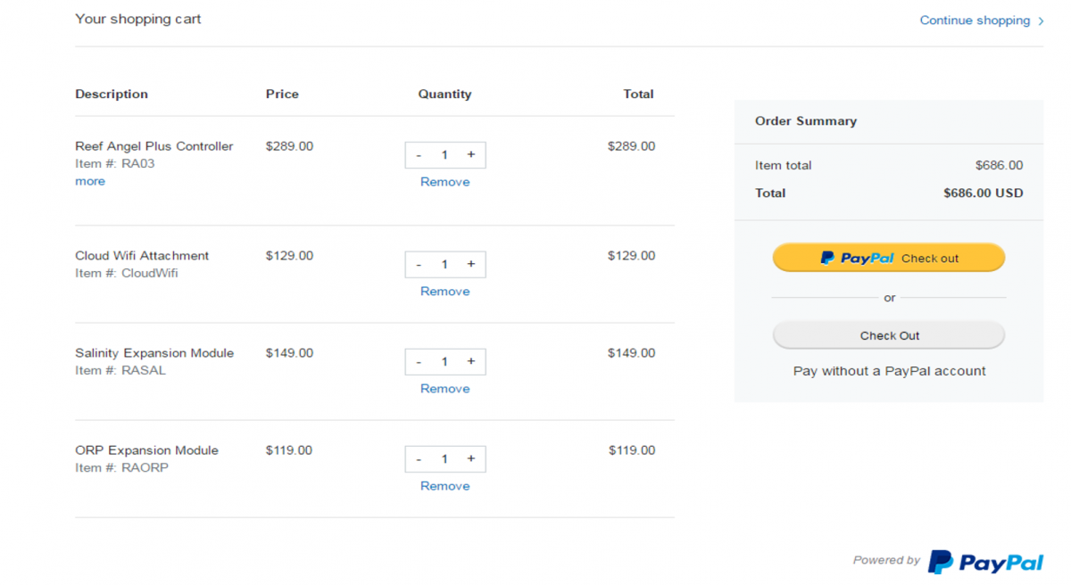Increase ORP Expansion Module quantity
Viewport: 1071px width, 585px height.
(471, 458)
